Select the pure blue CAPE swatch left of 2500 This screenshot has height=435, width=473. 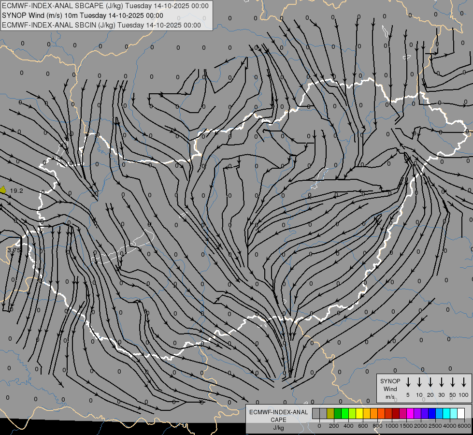(x=431, y=413)
